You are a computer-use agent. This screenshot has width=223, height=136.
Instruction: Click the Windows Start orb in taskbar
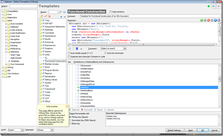pyautogui.click(x=5, y=134)
